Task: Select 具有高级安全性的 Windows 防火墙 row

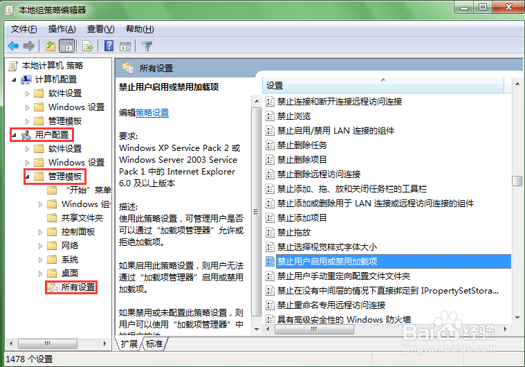Action: point(344,319)
